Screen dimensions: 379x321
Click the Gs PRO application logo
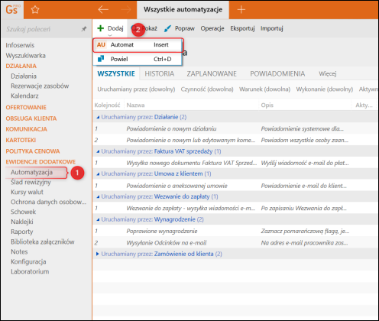[12, 10]
